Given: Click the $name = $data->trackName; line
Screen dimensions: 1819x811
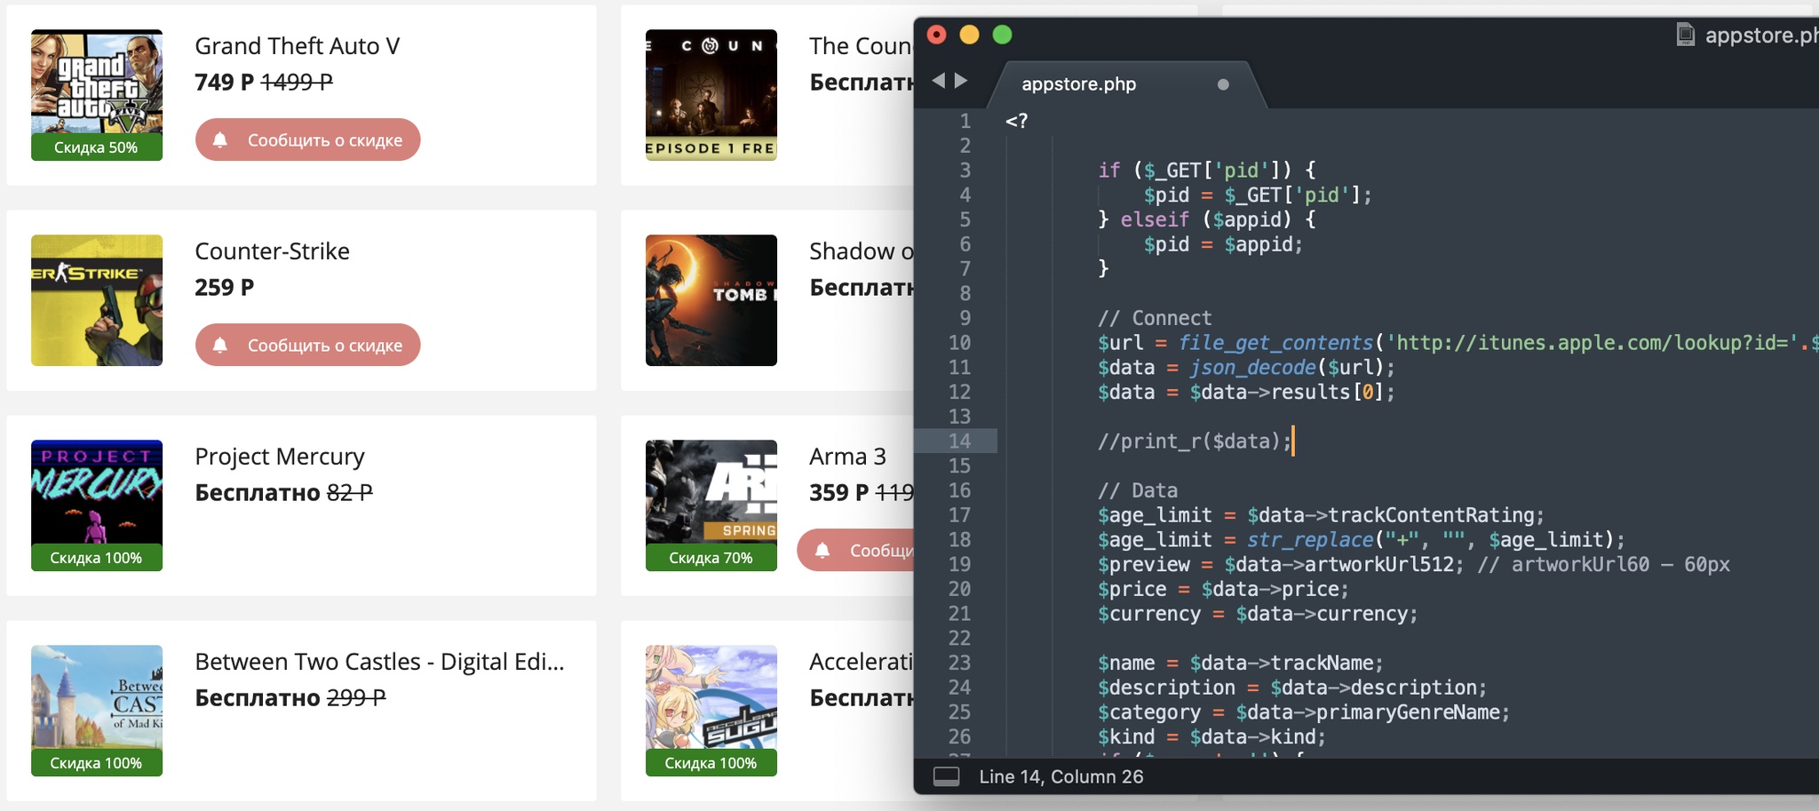Looking at the screenshot, I should point(1241,663).
